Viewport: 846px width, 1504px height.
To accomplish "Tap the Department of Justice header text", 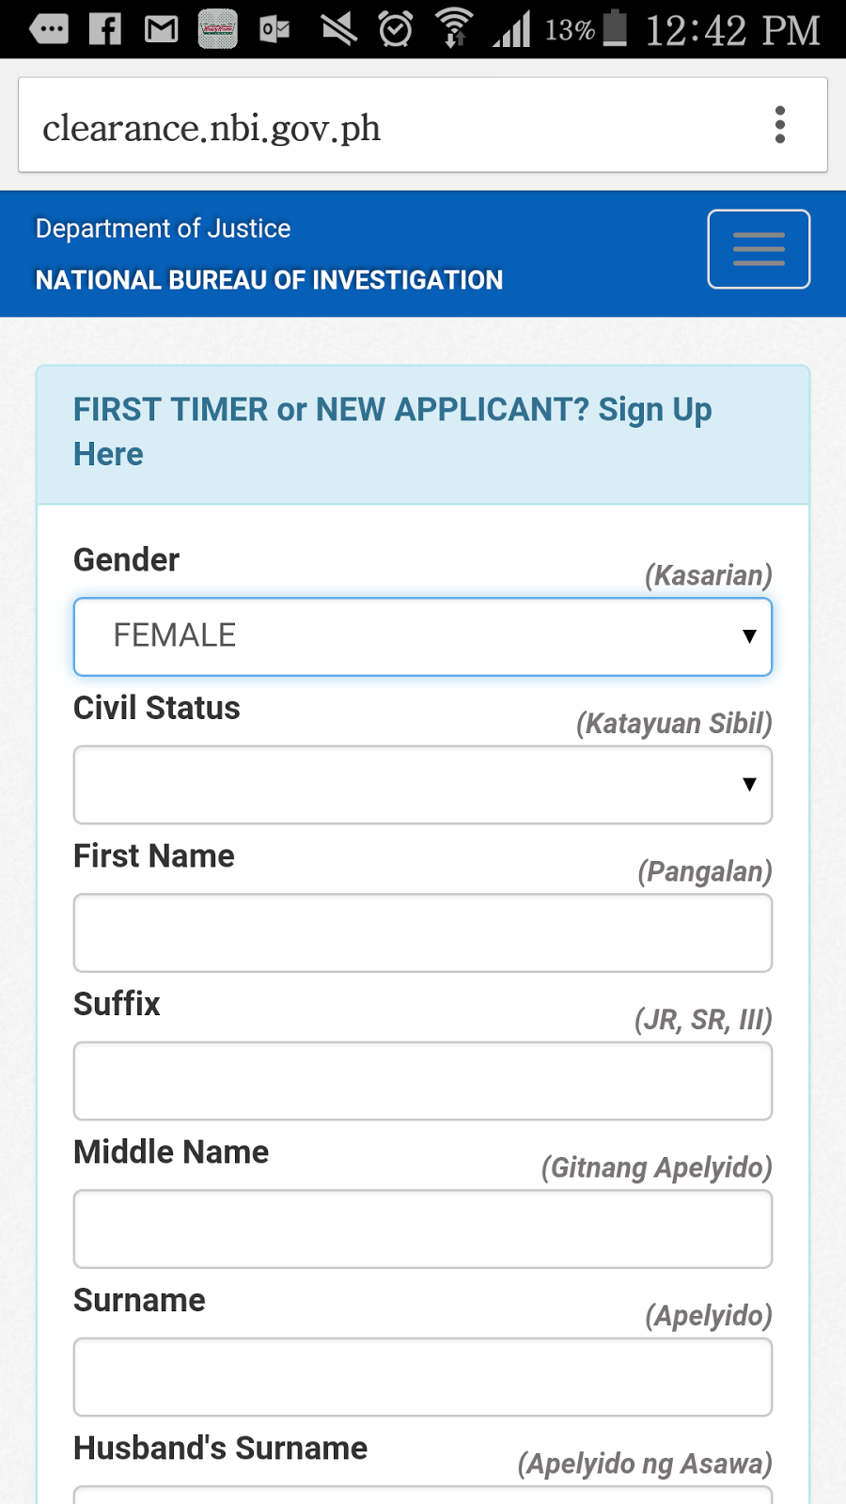I will point(162,227).
